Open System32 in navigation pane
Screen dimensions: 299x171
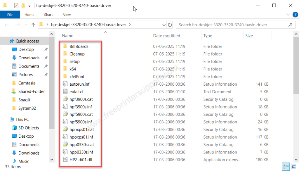tap(27, 108)
